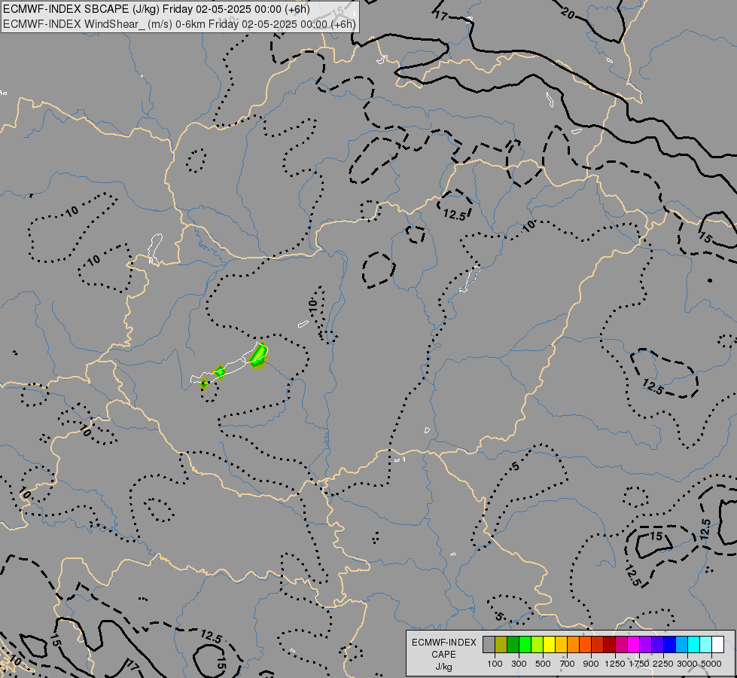Click the 5000 value under the legend
The height and width of the screenshot is (678, 737).
[x=711, y=664]
